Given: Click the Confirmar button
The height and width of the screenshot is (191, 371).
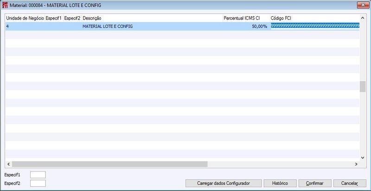Looking at the screenshot, I should [x=315, y=183].
